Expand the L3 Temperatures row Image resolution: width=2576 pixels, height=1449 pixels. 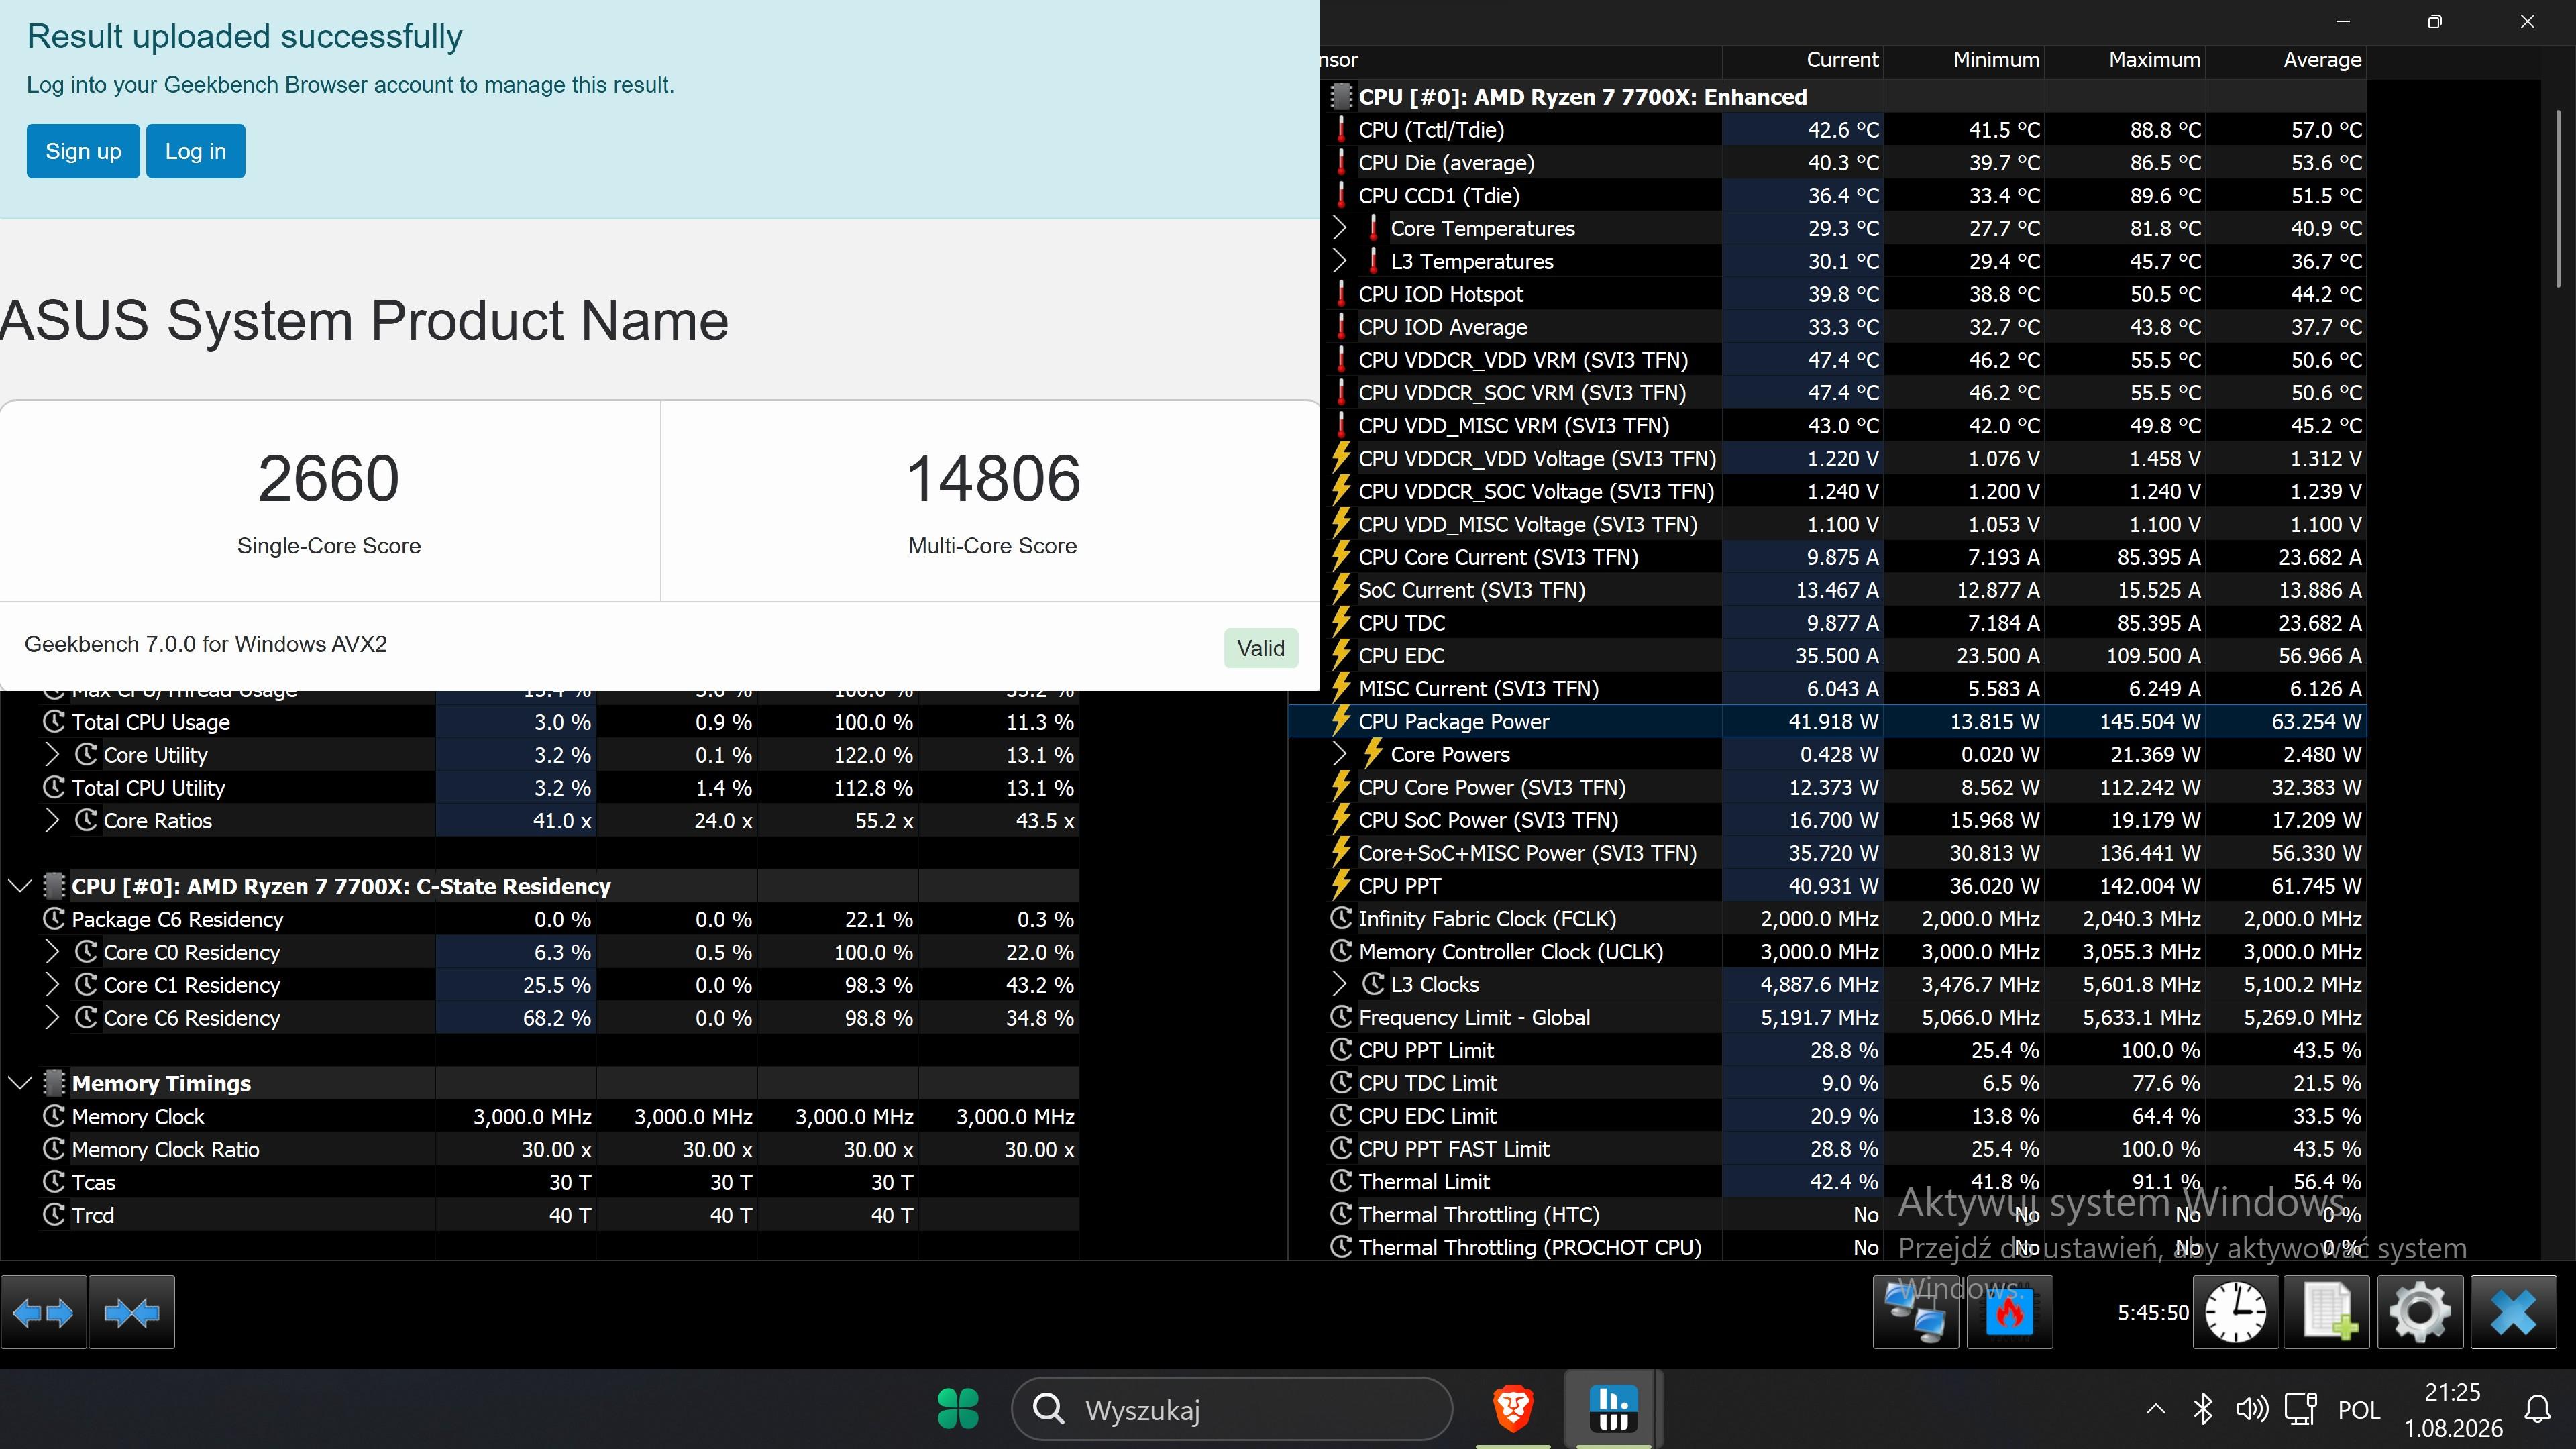coord(1340,261)
